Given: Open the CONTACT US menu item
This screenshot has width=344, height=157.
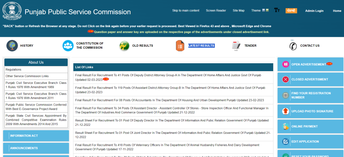Looking at the screenshot, I should click(310, 46).
